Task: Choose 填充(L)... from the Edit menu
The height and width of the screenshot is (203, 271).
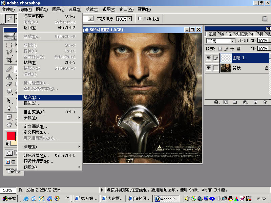Action: pyautogui.click(x=50, y=97)
